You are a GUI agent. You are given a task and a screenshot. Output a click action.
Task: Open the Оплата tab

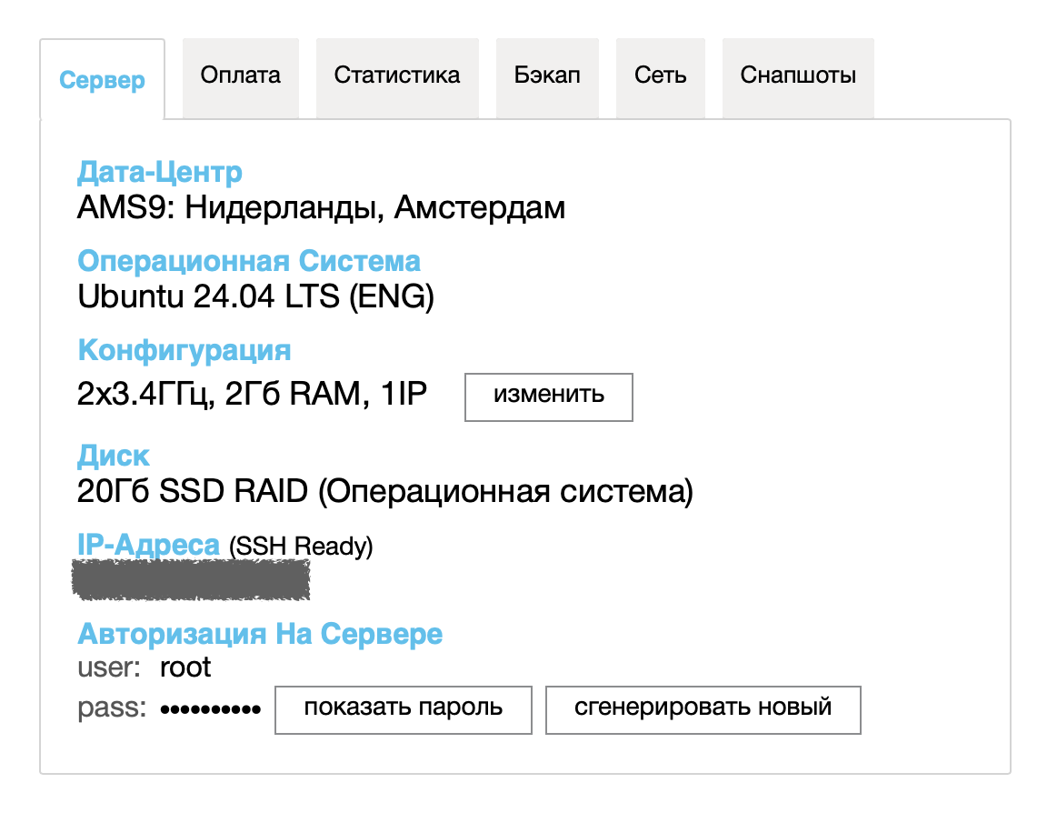tap(241, 75)
